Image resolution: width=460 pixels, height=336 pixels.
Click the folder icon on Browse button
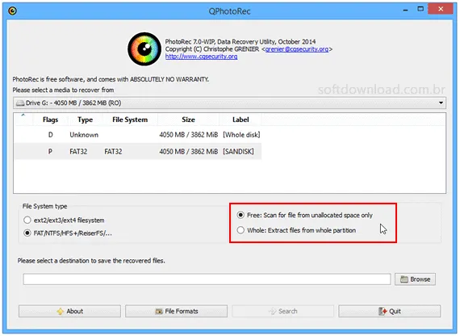[x=404, y=279]
